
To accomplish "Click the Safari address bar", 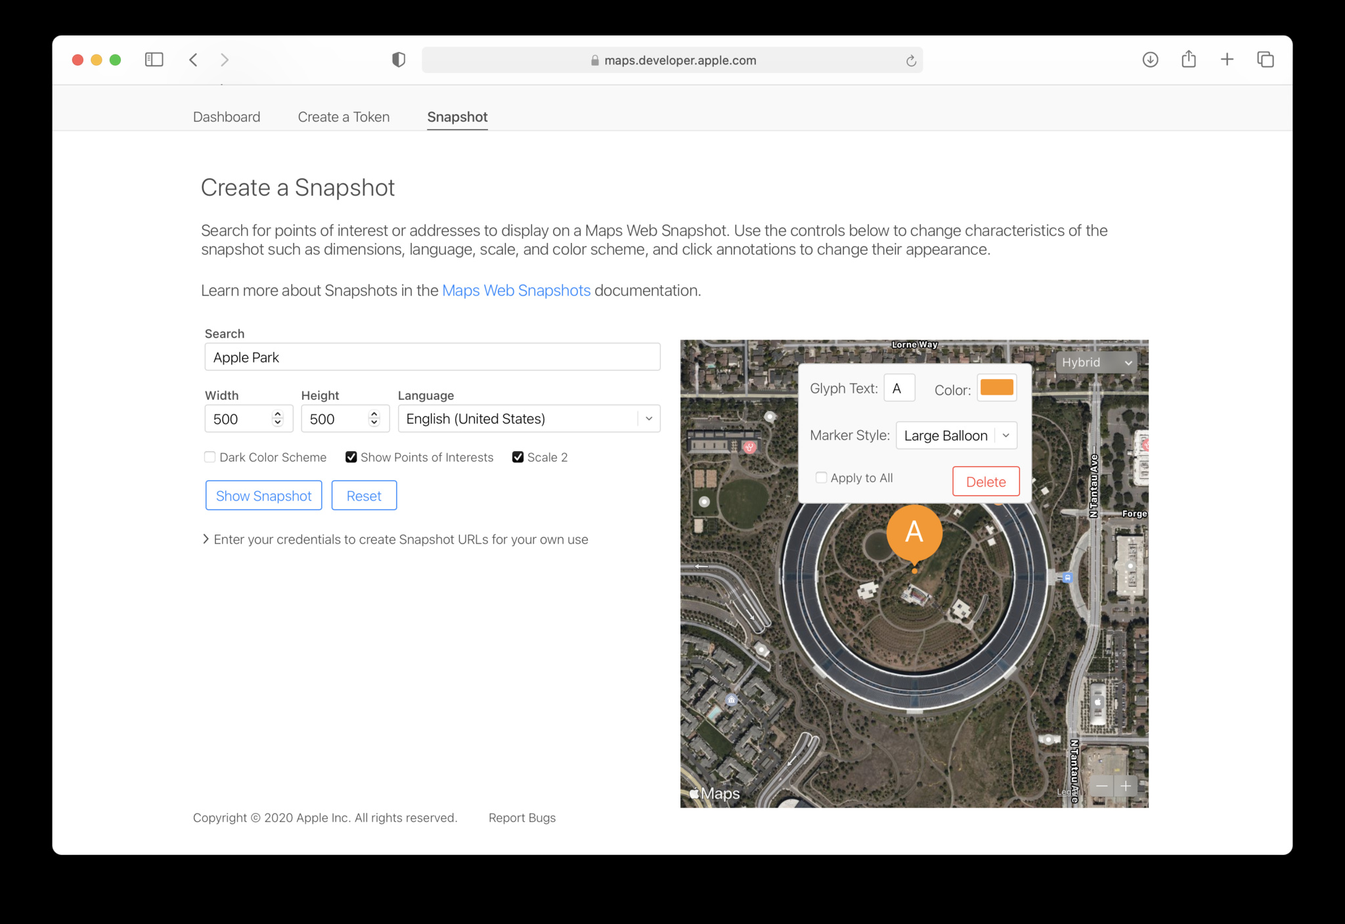I will [x=672, y=60].
